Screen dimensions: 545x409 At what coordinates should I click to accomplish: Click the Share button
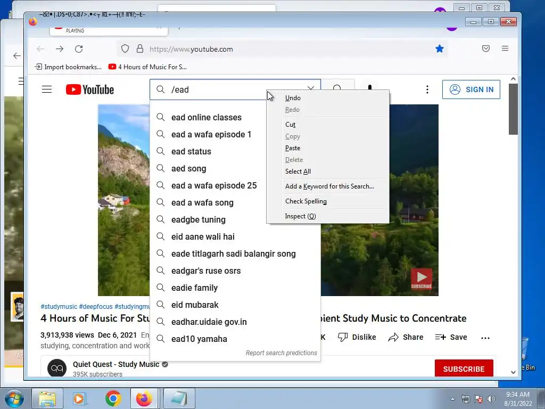[x=406, y=337]
